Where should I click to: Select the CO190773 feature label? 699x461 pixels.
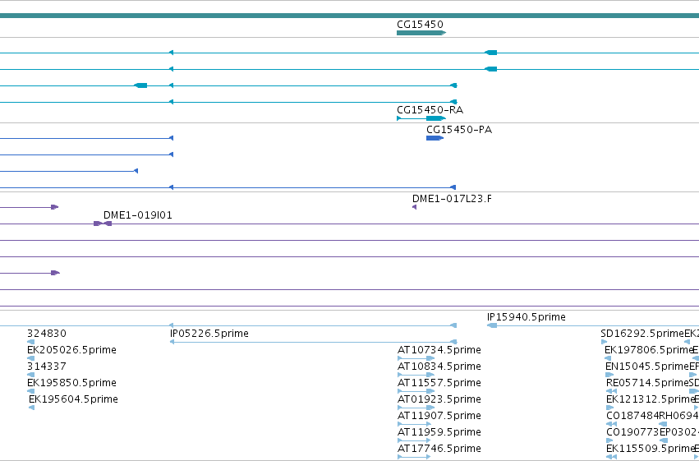pyautogui.click(x=632, y=432)
